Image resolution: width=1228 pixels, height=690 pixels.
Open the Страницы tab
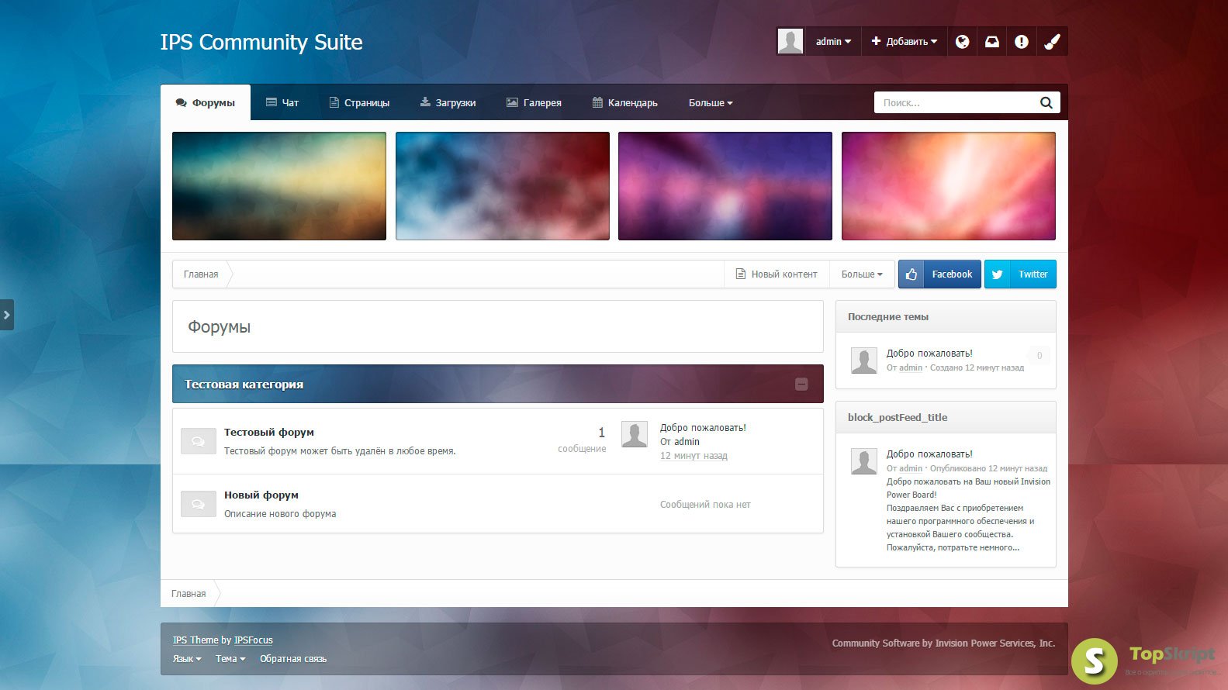359,102
